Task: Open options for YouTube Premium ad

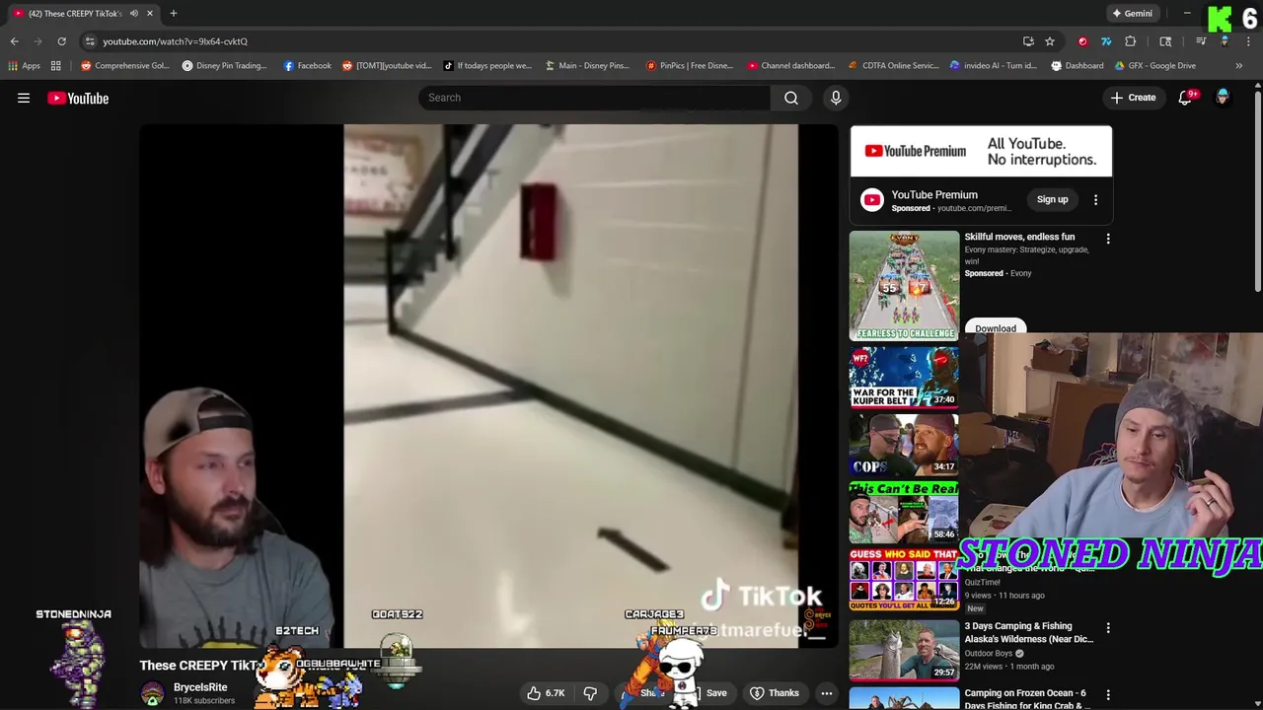Action: click(1095, 200)
